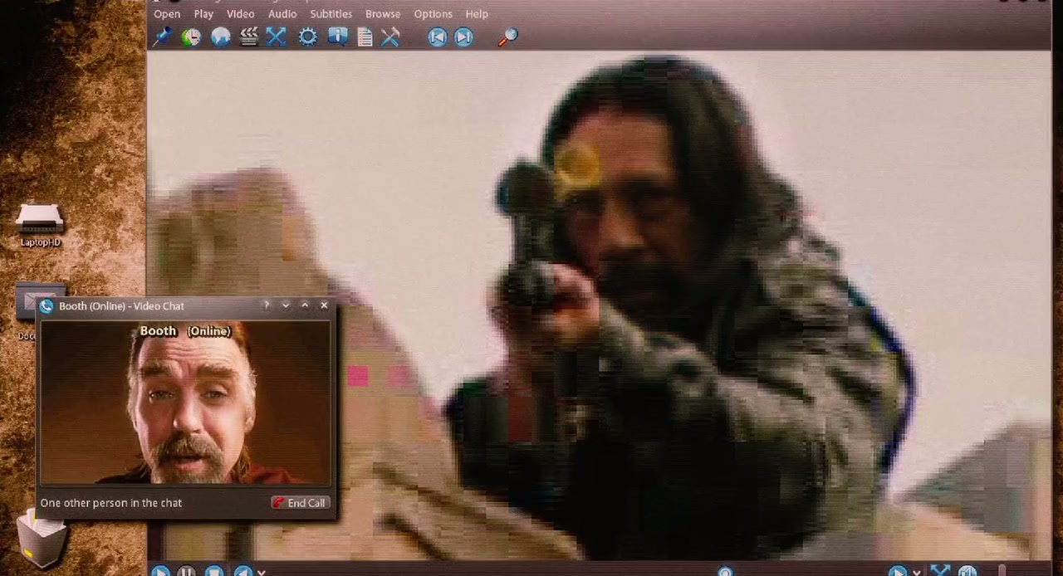
Task: Open the Subtitles menu
Action: pos(331,14)
